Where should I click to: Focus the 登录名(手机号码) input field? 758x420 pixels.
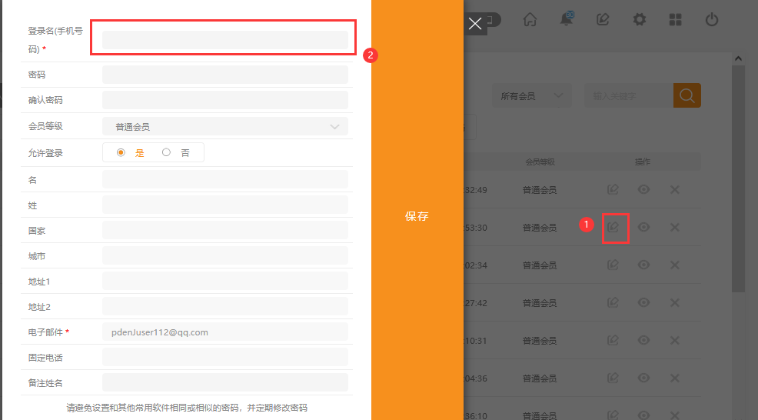[224, 40]
